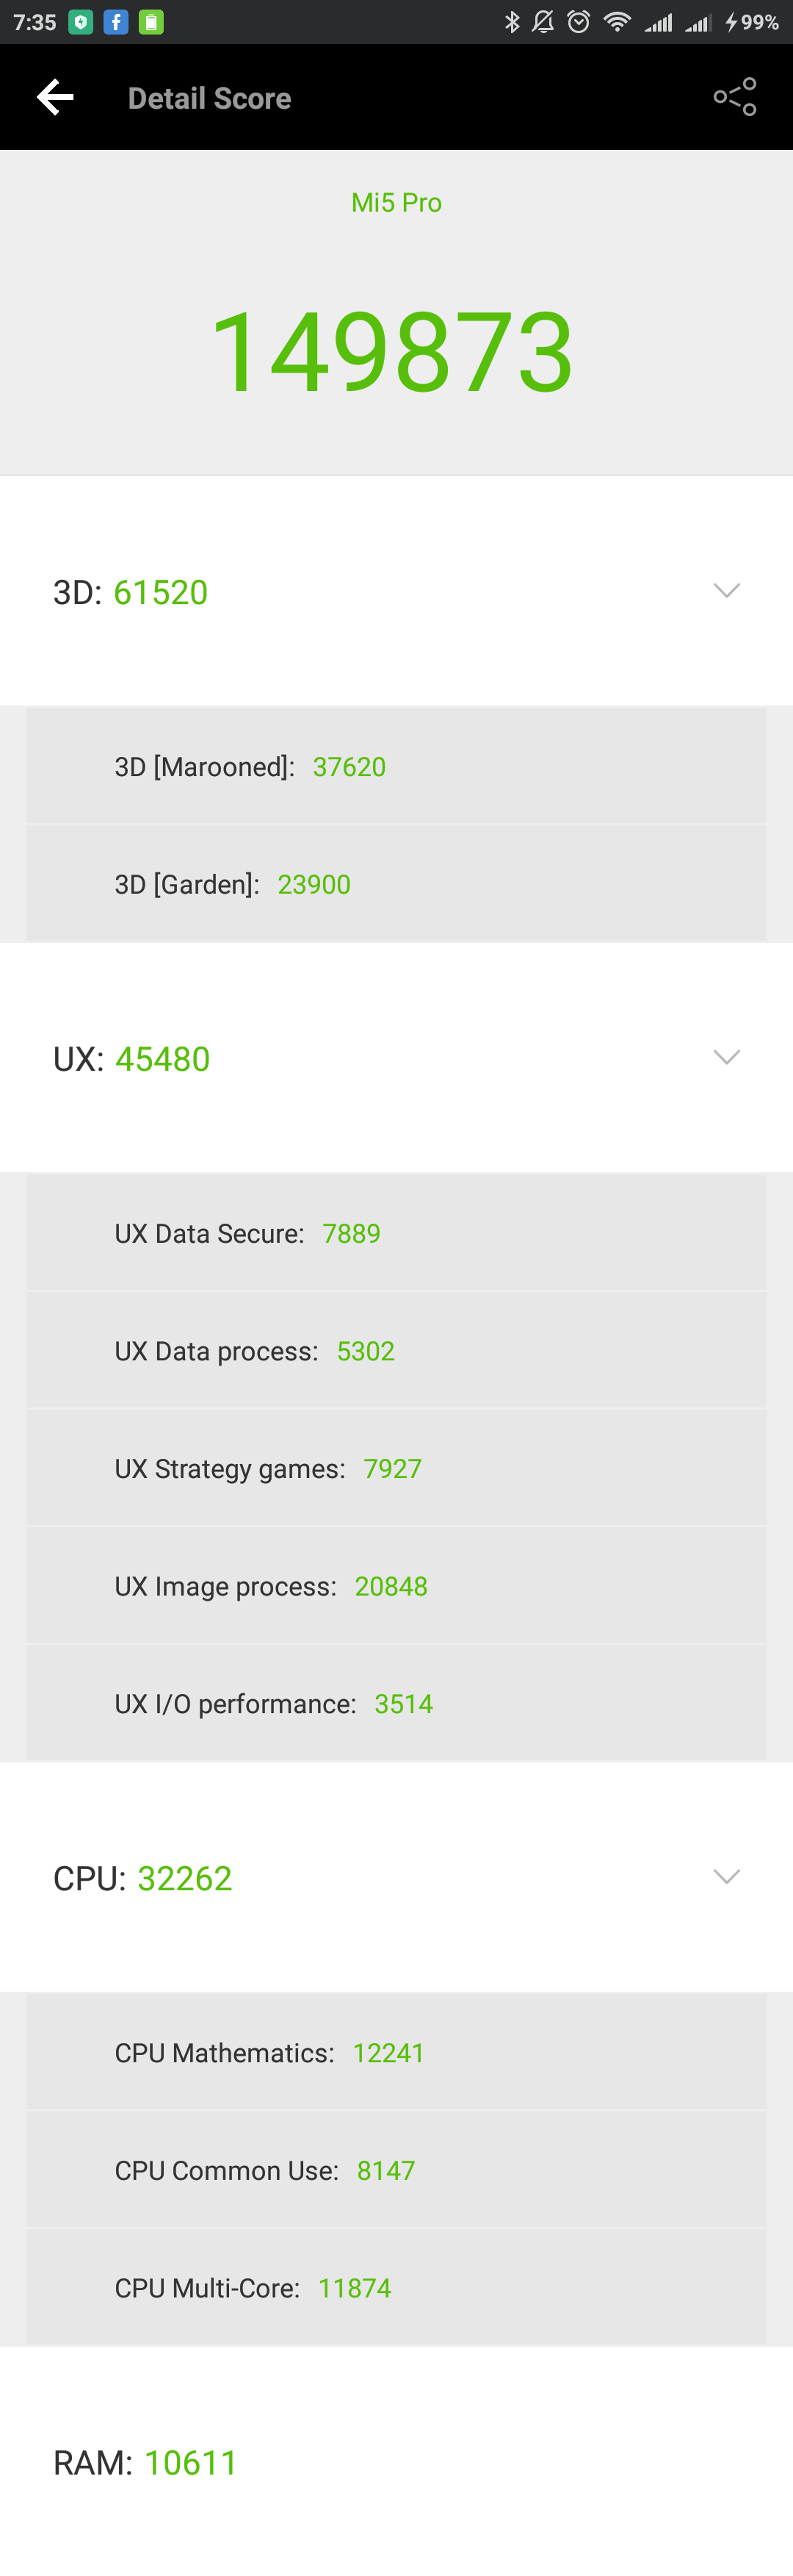Screen dimensions: 793x2576
Task: Tap the CPU Mathematics row
Action: (396, 2053)
